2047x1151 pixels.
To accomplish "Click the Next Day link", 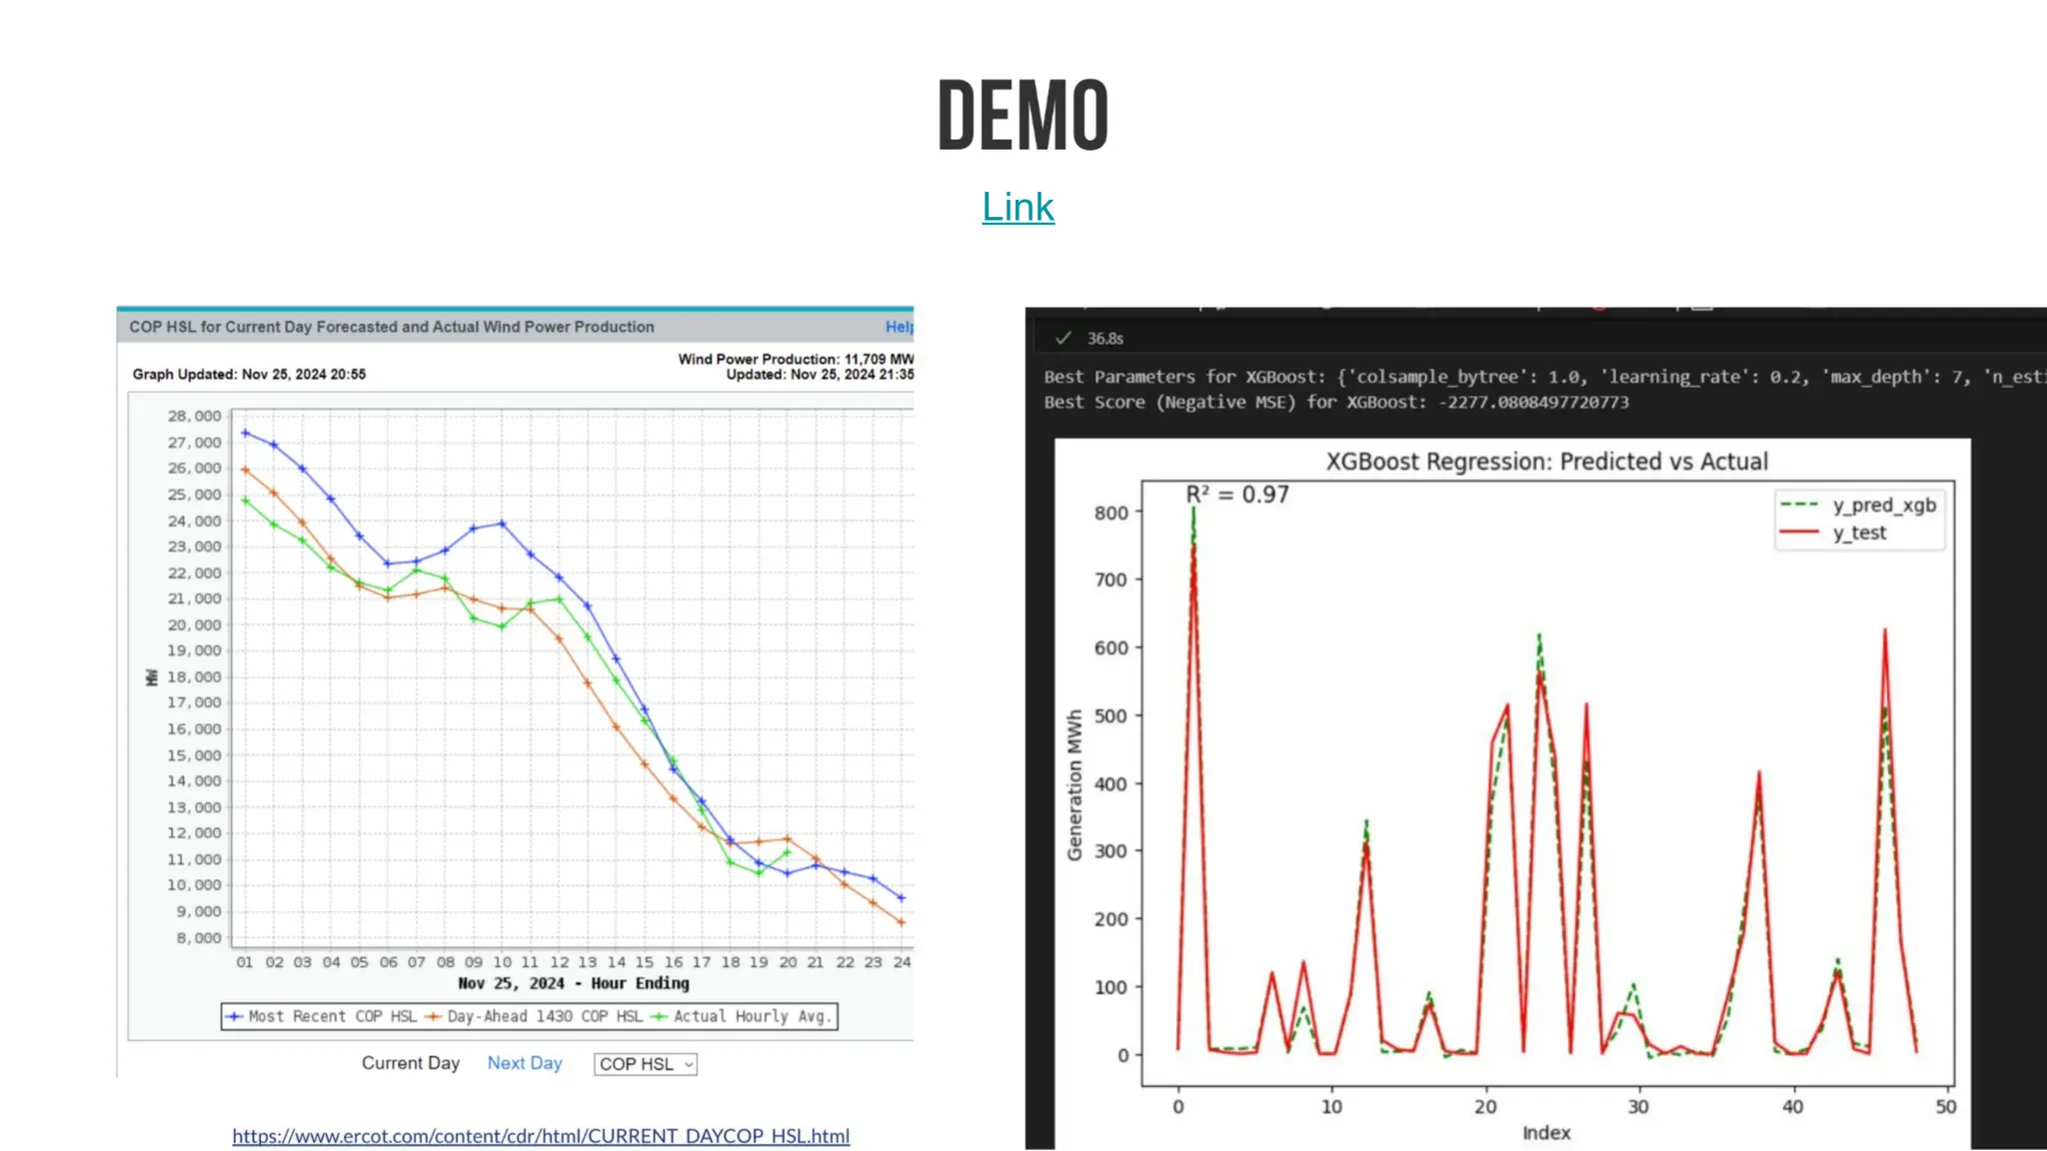I will click(525, 1063).
